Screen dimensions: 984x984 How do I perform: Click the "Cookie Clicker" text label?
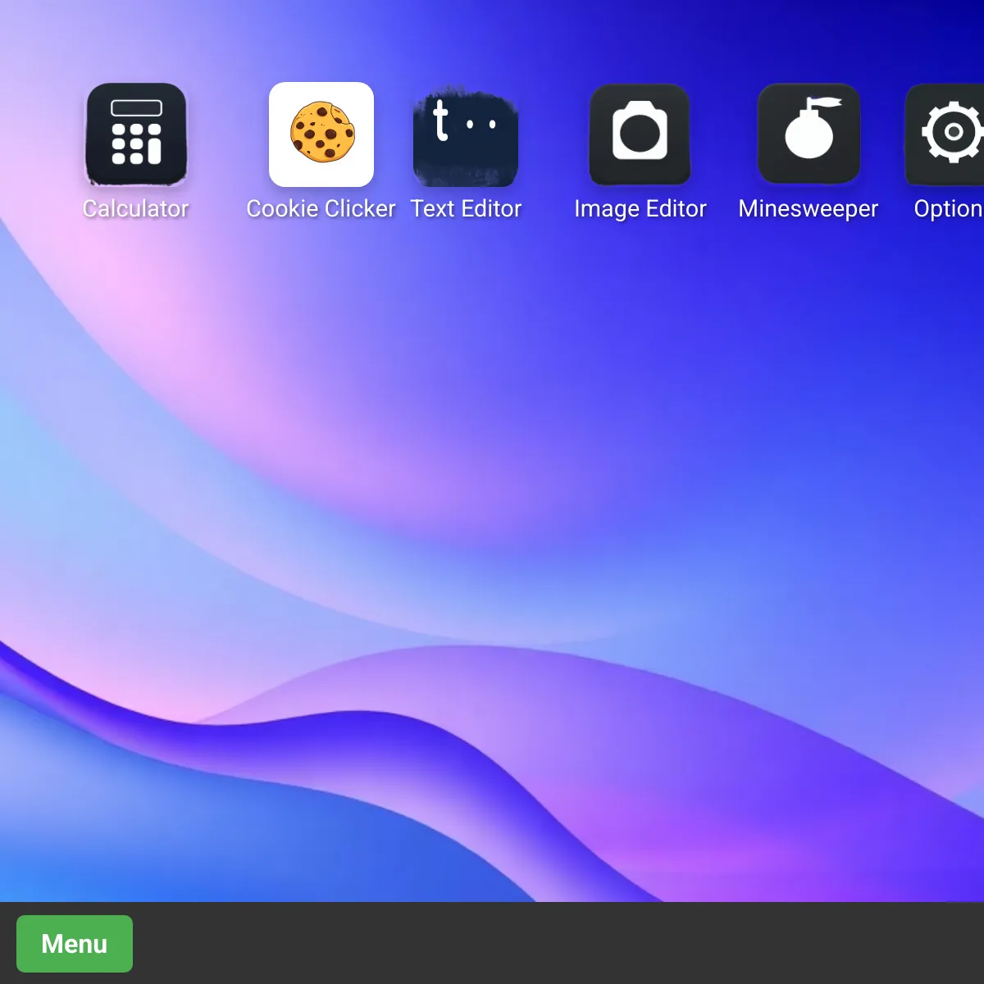(321, 209)
